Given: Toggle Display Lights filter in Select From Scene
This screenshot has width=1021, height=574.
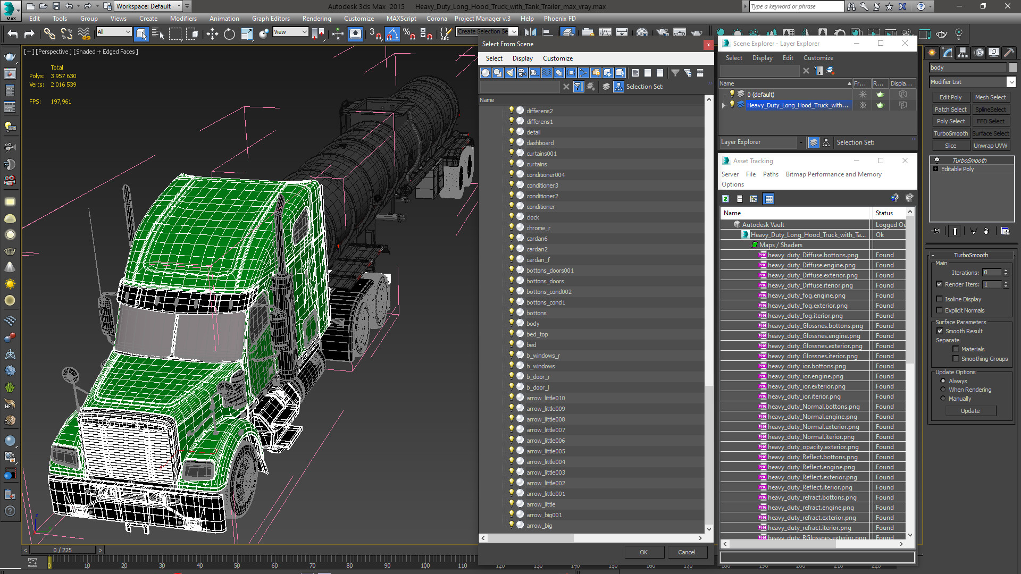Looking at the screenshot, I should (510, 73).
